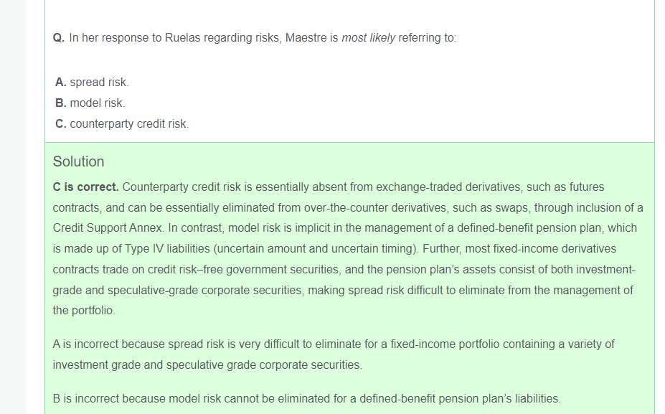Click the 'A is incorrect' explanation paragraph
The height and width of the screenshot is (414, 665).
point(333,344)
